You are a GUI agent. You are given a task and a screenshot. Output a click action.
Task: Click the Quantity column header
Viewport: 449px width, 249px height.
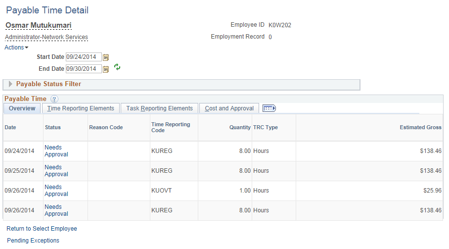[240, 127]
